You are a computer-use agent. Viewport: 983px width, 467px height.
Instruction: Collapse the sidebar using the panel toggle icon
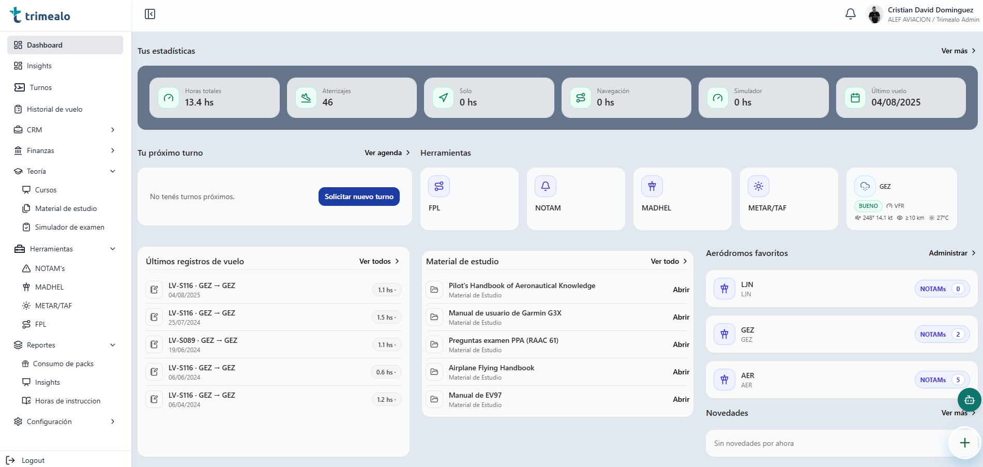pyautogui.click(x=150, y=14)
